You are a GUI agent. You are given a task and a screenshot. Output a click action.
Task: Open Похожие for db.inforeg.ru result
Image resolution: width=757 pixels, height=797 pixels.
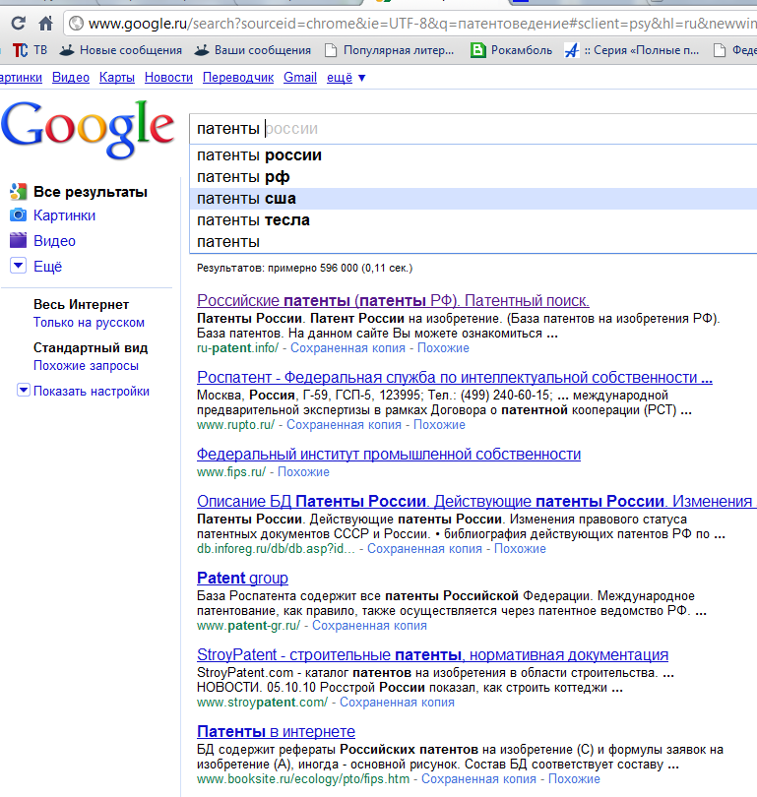point(520,549)
